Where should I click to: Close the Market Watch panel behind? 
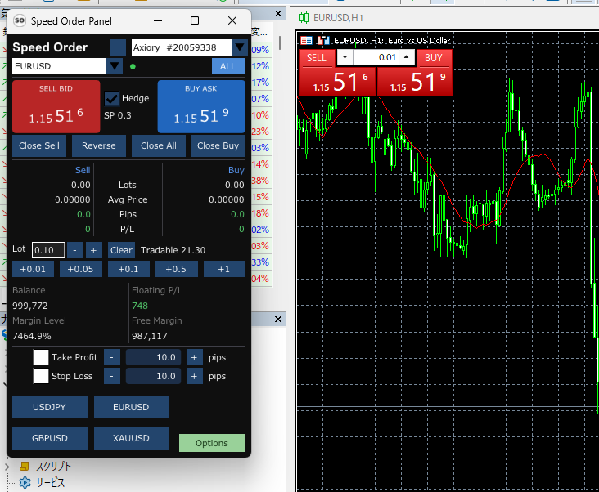[x=278, y=14]
